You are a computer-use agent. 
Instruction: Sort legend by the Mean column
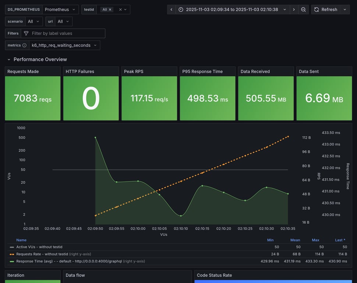pyautogui.click(x=295, y=240)
